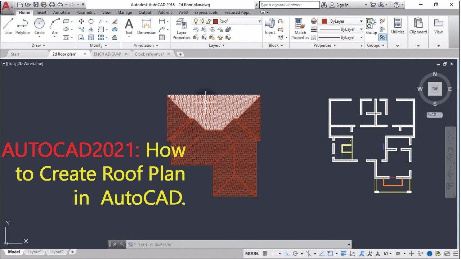Click the TOP face of ViewCube
Image resolution: width=461 pixels, height=259 pixels.
click(435, 89)
